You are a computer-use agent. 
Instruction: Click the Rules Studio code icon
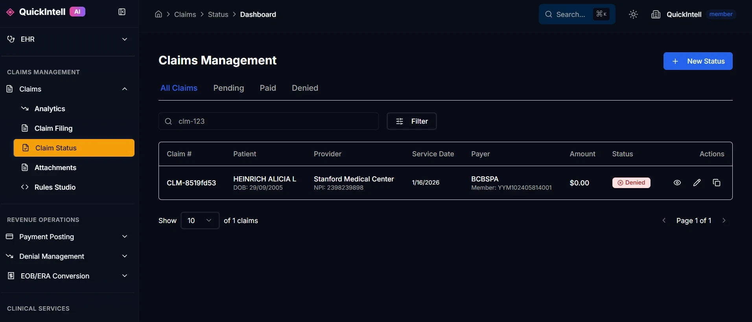point(25,187)
